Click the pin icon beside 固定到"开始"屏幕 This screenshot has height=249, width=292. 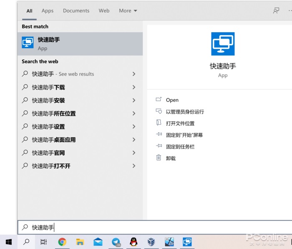pyautogui.click(x=159, y=134)
